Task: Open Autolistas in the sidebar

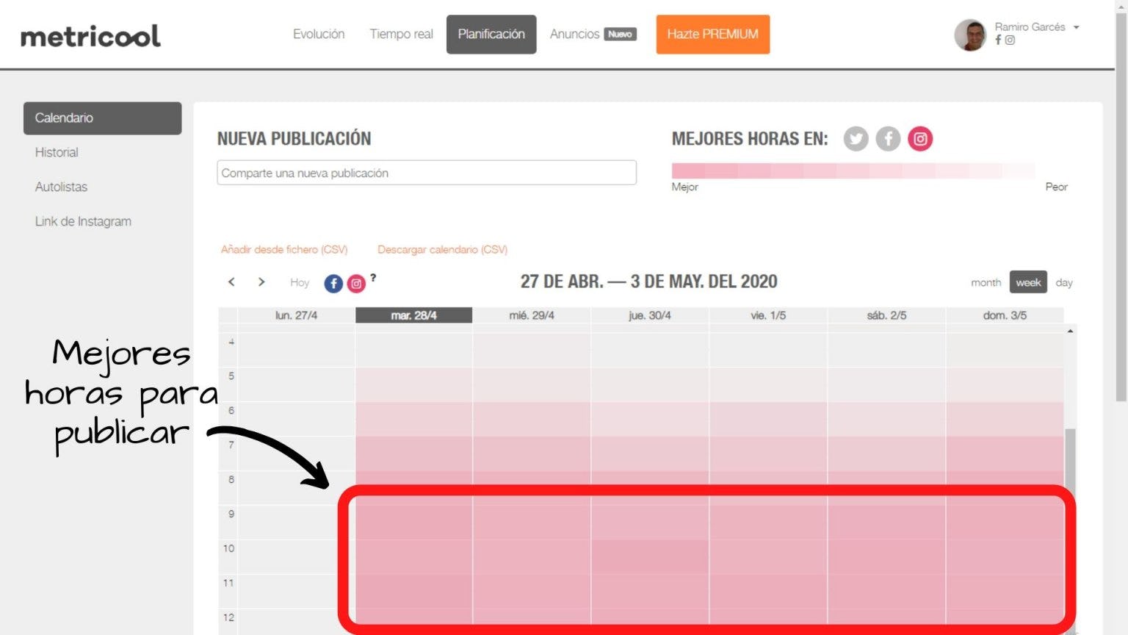Action: tap(61, 187)
